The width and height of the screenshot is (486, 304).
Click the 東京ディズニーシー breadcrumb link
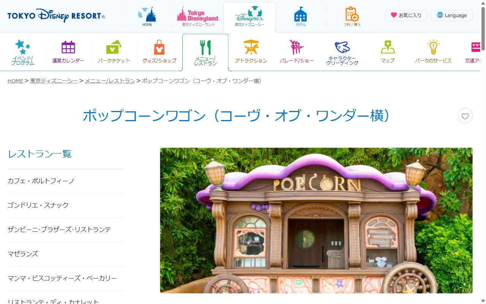(54, 81)
